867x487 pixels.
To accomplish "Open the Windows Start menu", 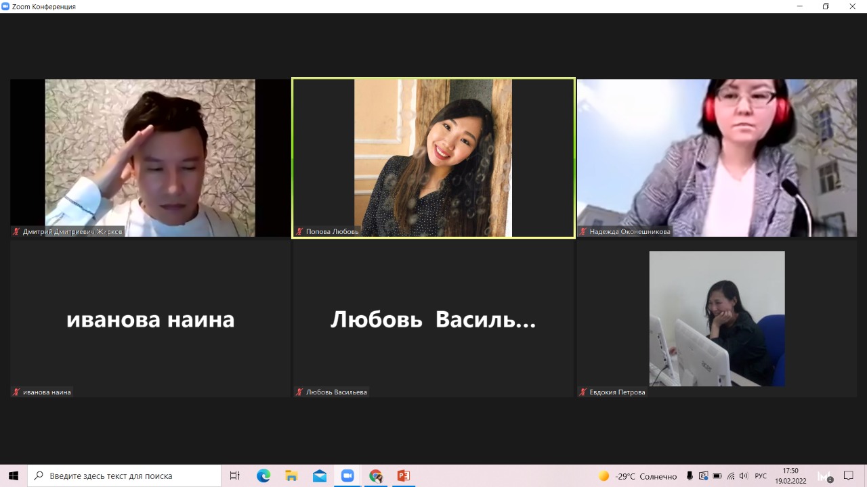I will [x=14, y=476].
